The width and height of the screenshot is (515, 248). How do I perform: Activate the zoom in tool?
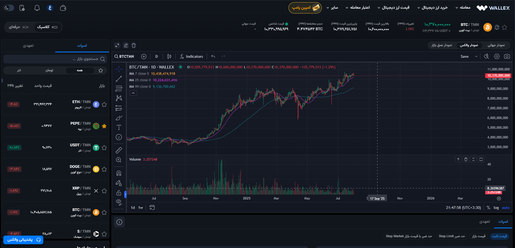[x=119, y=160]
